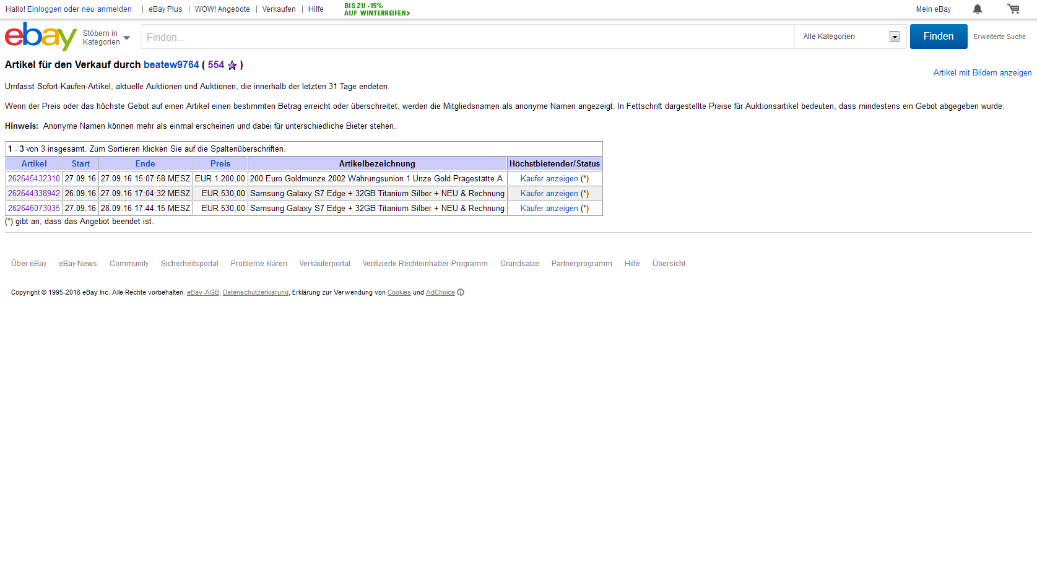Open the Alle Kategorien dropdown
This screenshot has height=562, width=1037.
[851, 37]
